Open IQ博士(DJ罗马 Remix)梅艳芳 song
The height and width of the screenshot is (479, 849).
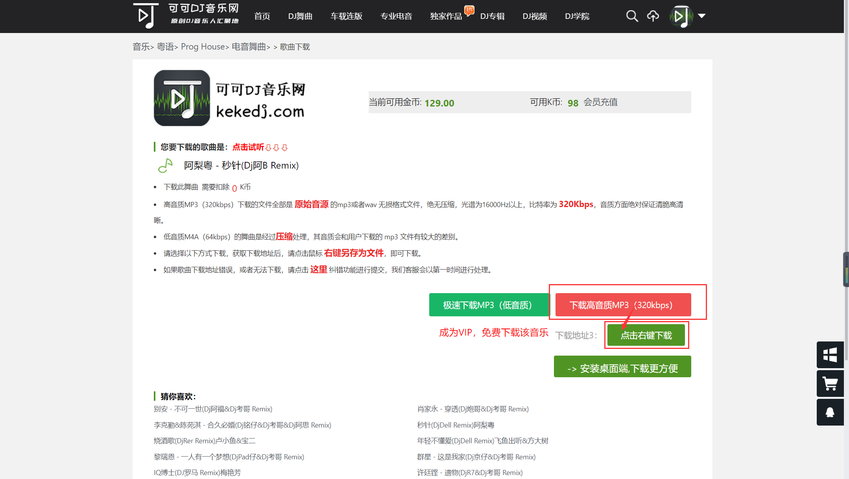(197, 473)
